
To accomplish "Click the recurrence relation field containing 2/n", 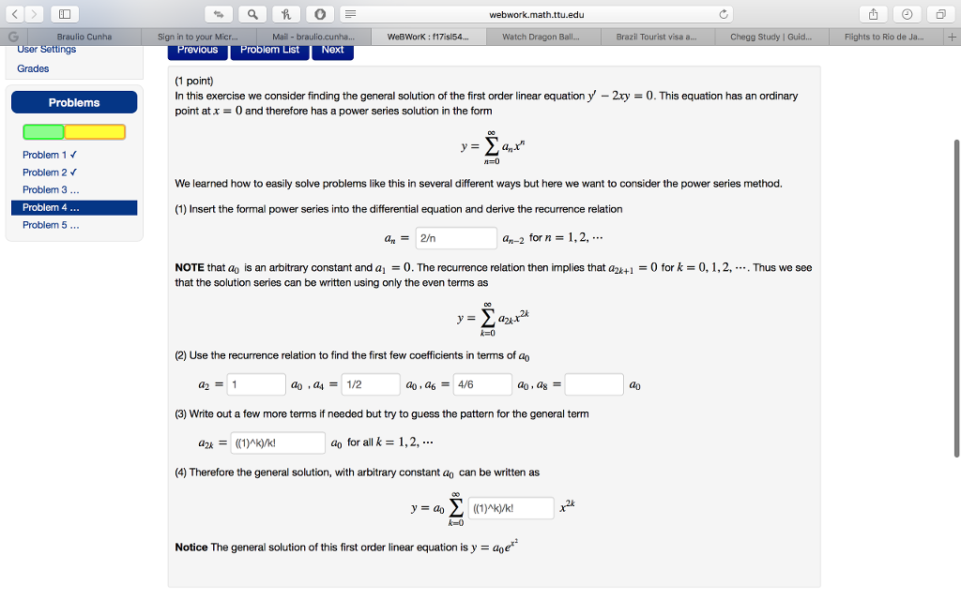I will (456, 238).
